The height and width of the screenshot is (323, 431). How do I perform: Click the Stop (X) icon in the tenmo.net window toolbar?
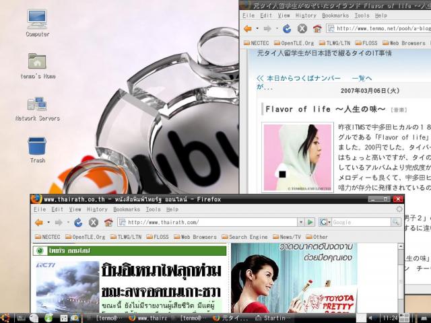pyautogui.click(x=302, y=28)
